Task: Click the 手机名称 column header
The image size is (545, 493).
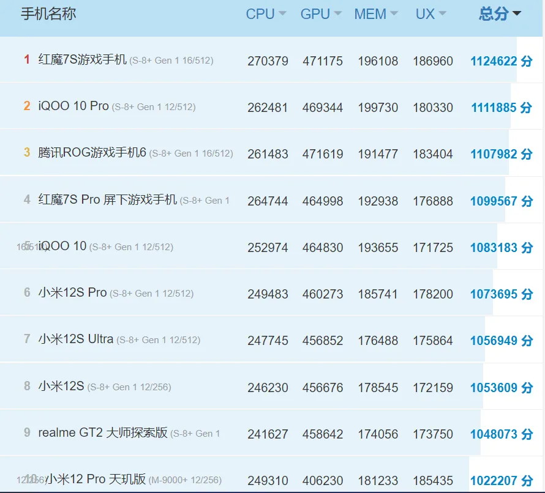Action: [x=48, y=14]
